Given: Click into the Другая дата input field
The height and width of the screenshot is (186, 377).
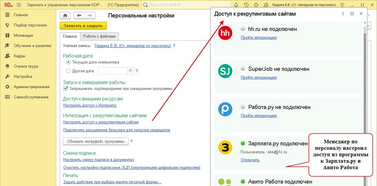Looking at the screenshot, I should [113, 71].
